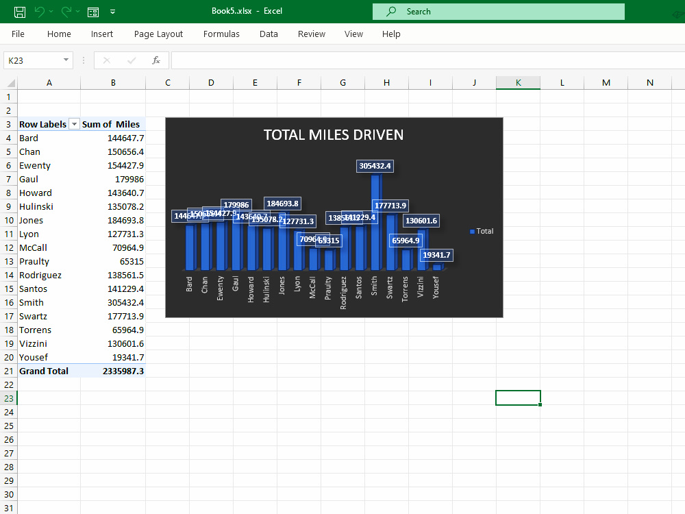Select column N header
685x514 pixels.
click(x=649, y=83)
